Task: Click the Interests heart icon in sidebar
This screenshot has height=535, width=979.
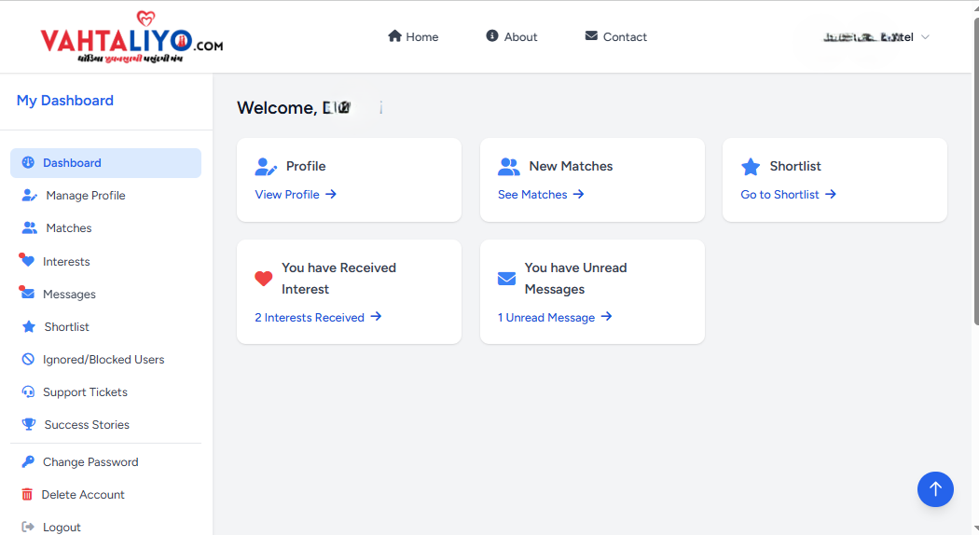Action: 27,260
